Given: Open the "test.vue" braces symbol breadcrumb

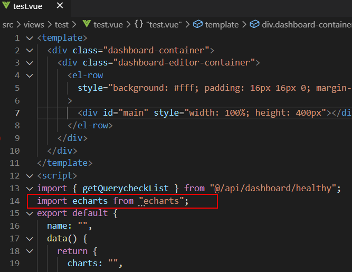Looking at the screenshot, I should pos(164,24).
